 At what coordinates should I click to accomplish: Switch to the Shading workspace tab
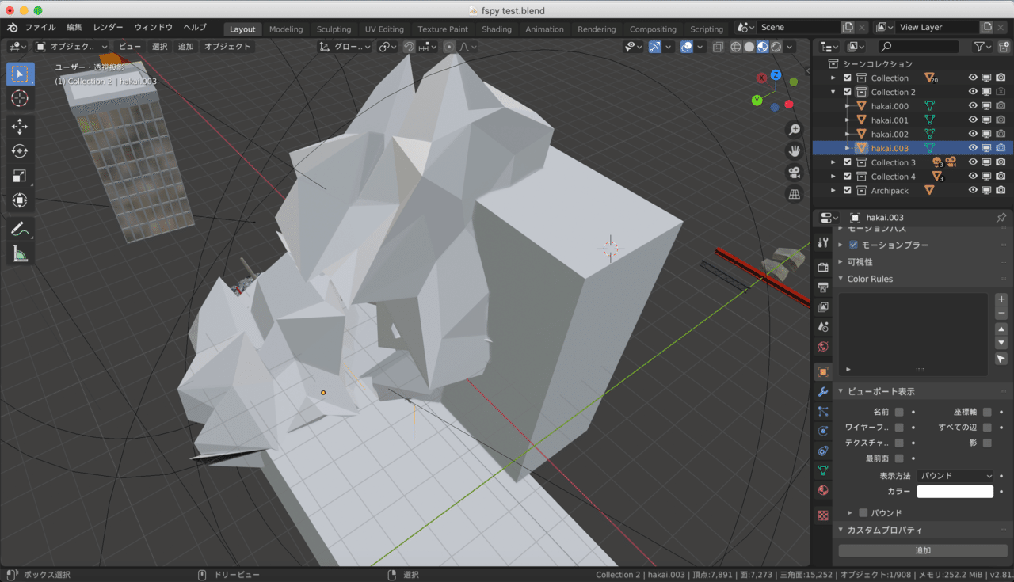coord(497,29)
